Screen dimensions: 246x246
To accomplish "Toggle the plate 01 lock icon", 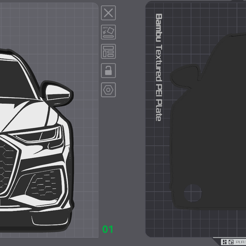I will click(108, 71).
